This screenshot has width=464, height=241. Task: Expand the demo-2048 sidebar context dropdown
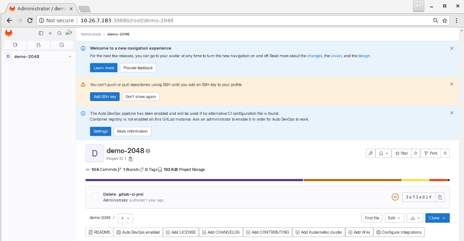(x=39, y=56)
